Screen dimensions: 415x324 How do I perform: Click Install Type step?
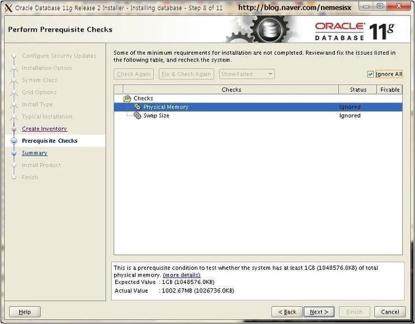pos(37,104)
